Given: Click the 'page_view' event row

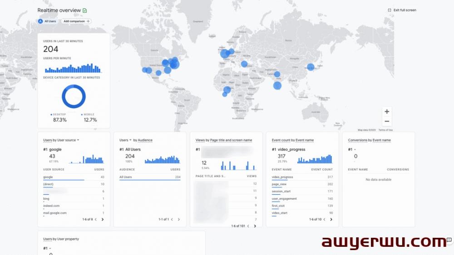Looking at the screenshot, I should [302, 184].
